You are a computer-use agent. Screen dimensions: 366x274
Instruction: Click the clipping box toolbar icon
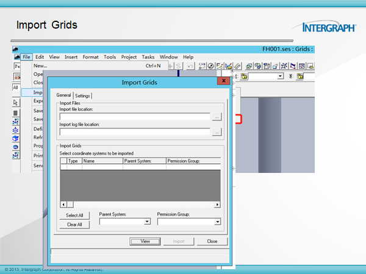(x=267, y=66)
